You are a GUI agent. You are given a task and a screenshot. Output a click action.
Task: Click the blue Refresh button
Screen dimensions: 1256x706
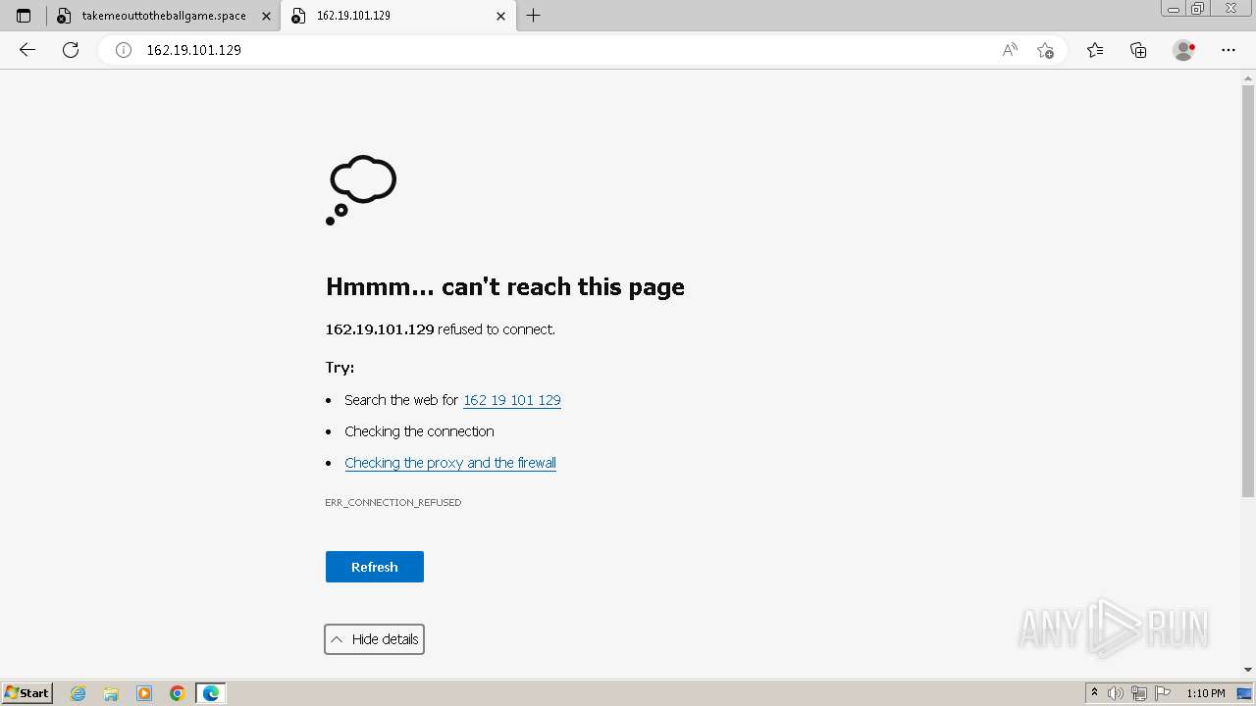point(375,567)
